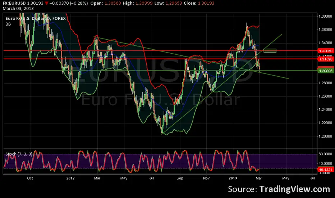Click the BB indicator label

pyautogui.click(x=8, y=24)
